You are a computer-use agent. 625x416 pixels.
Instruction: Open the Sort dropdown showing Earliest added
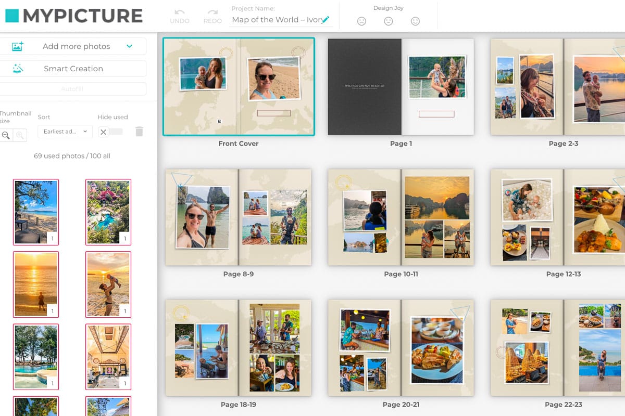pos(65,132)
